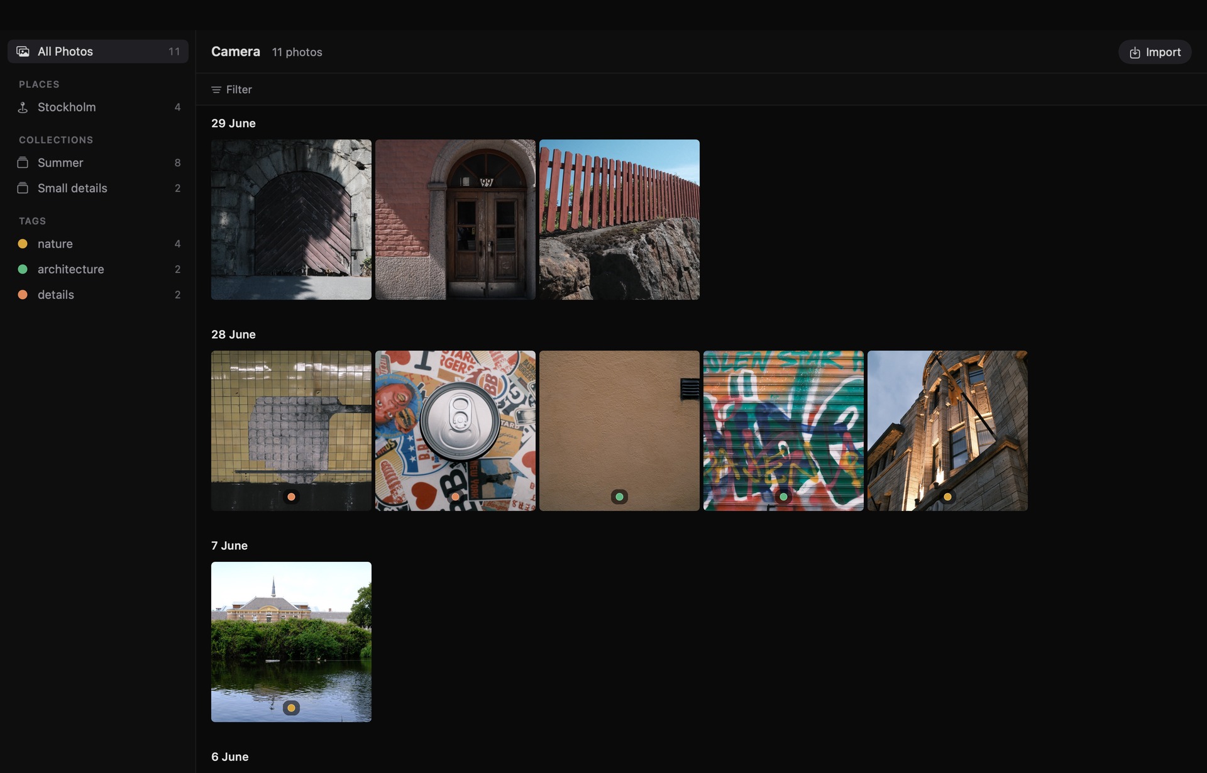The image size is (1207, 773).
Task: Open the arched double door photo
Action: [x=455, y=219]
